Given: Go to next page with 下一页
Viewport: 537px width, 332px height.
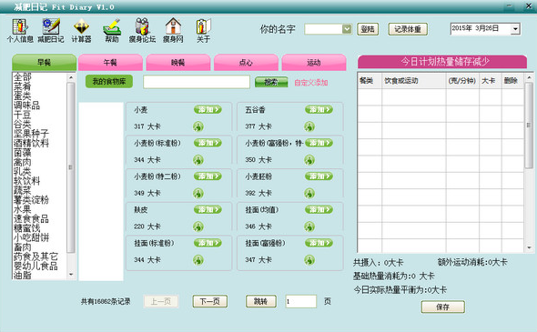Looking at the screenshot, I should pos(210,301).
